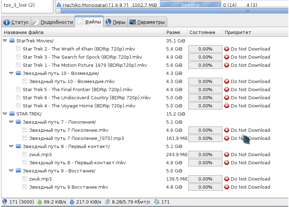The image size is (289, 207).
Task: Select Звездный путь 8 - Первый контакт.mkv file
Action: click(78, 163)
